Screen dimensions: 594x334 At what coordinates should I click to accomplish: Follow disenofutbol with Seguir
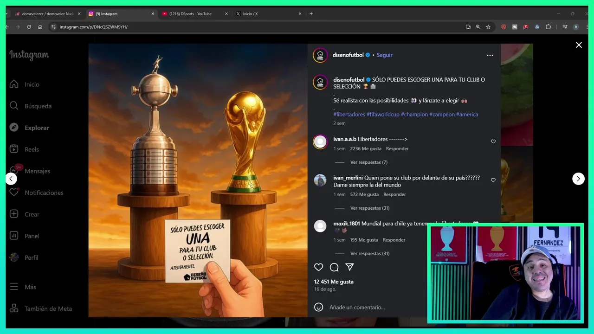[x=384, y=55]
